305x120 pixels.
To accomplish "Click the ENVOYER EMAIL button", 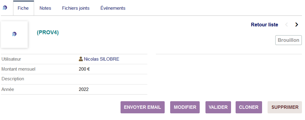I will [x=142, y=107].
